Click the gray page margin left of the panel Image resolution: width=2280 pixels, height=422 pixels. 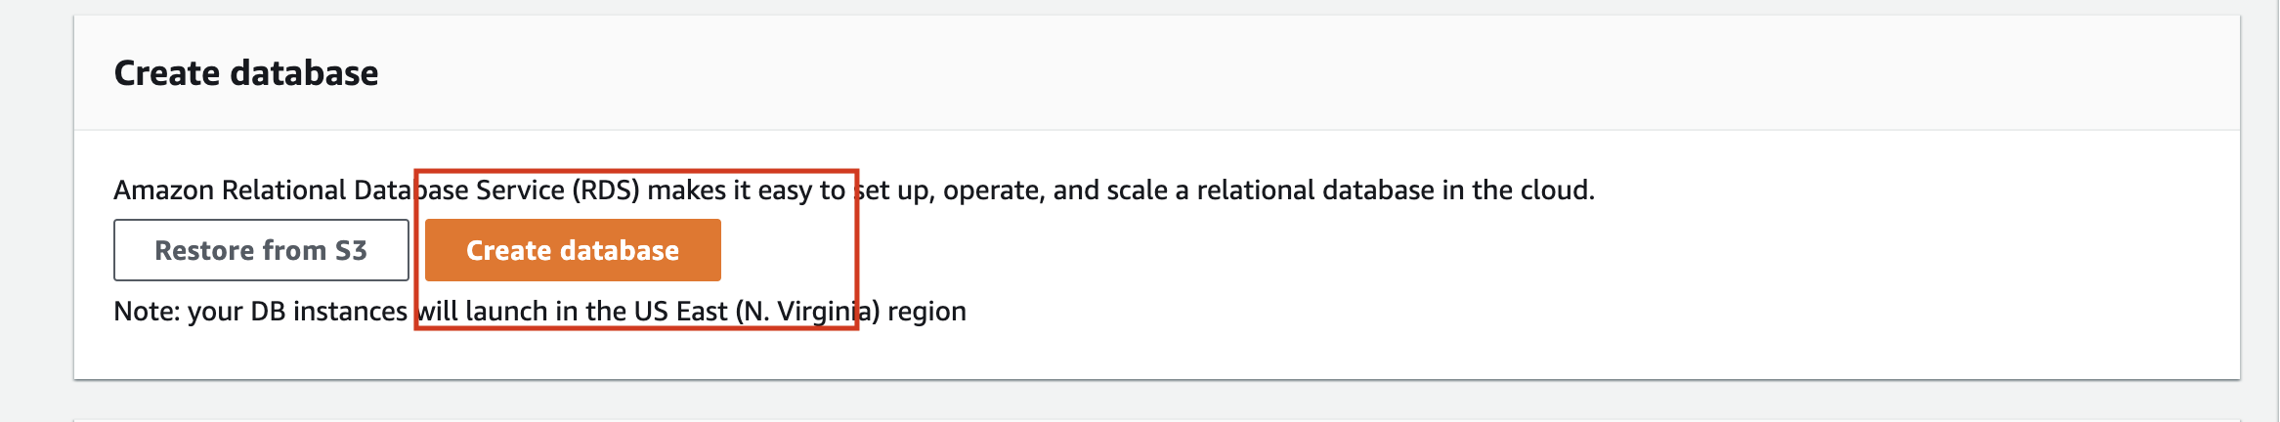click(35, 195)
